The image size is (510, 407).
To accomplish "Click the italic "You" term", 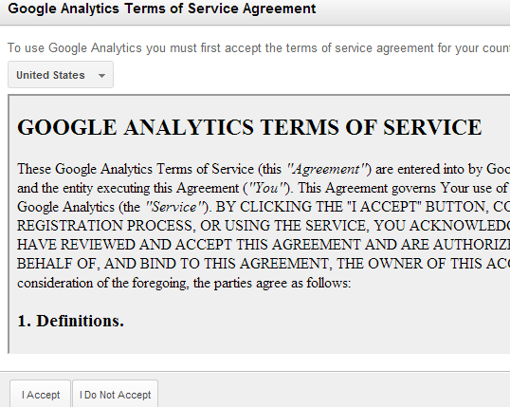I will [x=266, y=188].
